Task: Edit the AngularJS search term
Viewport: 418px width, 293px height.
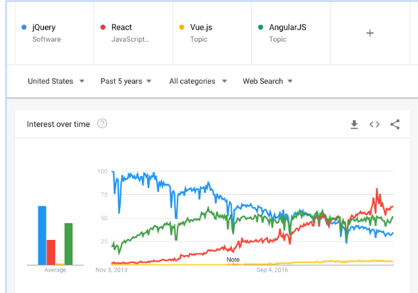Action: tap(290, 33)
